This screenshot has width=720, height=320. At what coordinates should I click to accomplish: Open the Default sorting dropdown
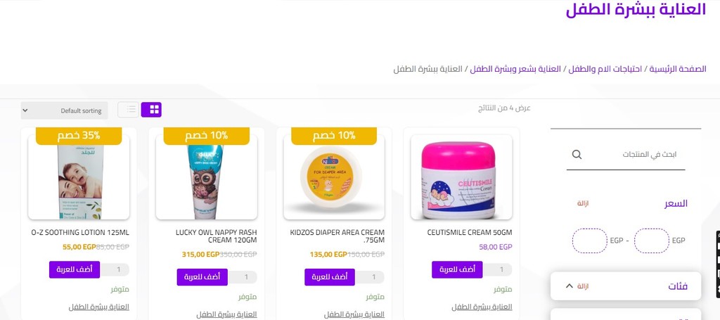[64, 110]
